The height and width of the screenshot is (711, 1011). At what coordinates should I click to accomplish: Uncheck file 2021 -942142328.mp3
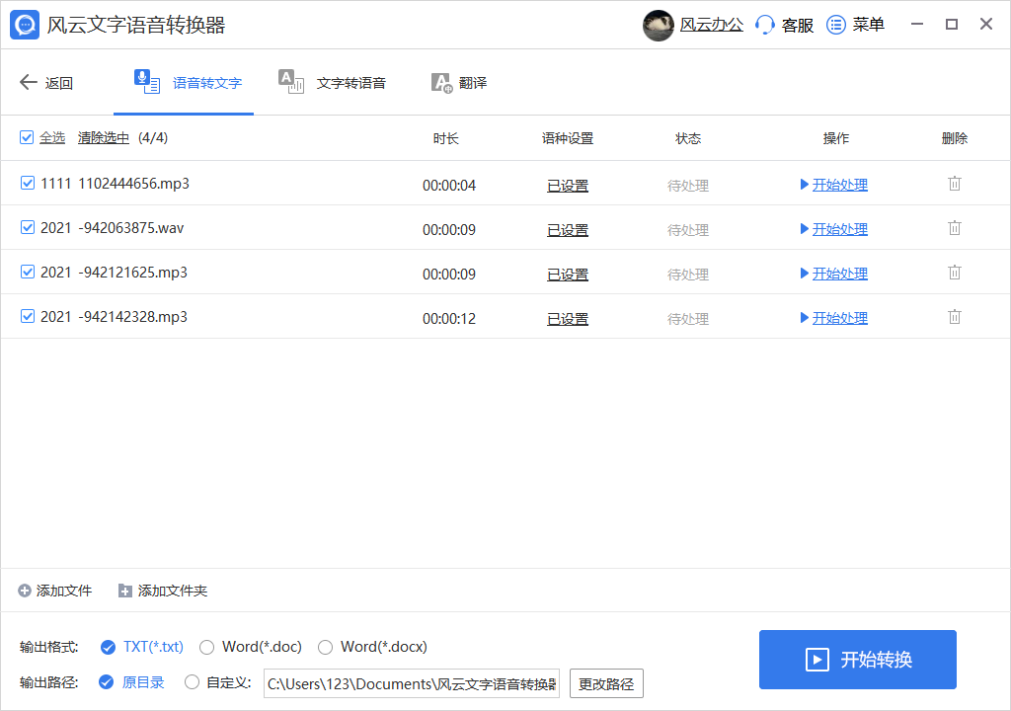27,317
